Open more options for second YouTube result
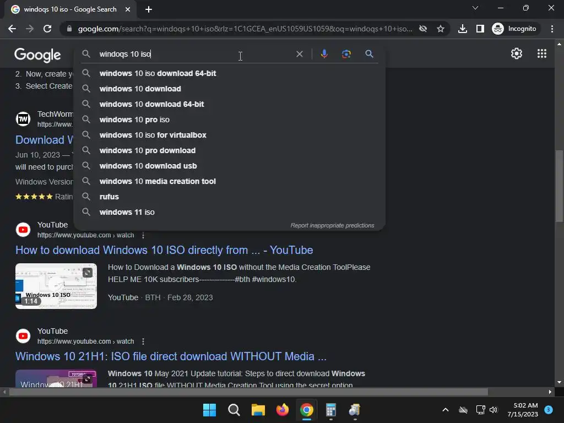564x423 pixels. (x=143, y=341)
